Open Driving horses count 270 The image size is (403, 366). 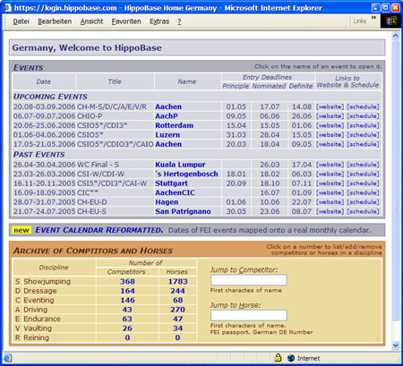pyautogui.click(x=177, y=310)
